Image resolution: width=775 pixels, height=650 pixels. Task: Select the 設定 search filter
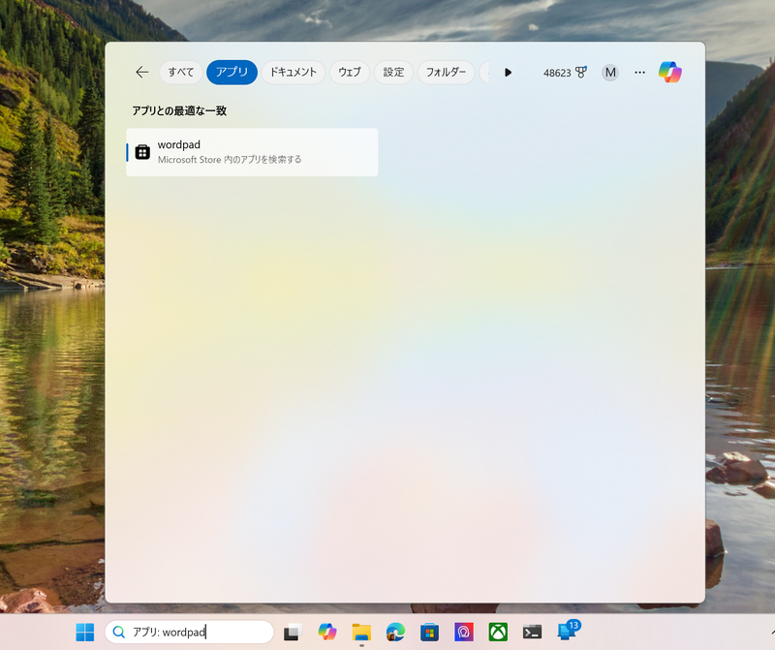[393, 72]
